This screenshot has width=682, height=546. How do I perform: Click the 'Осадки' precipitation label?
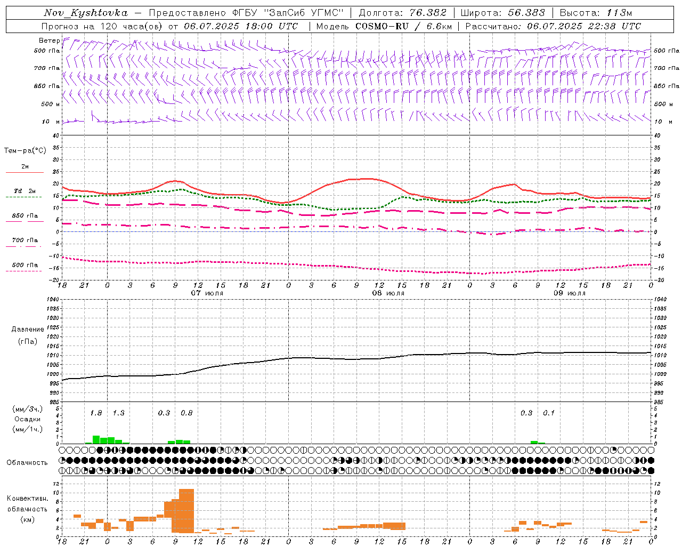point(27,419)
